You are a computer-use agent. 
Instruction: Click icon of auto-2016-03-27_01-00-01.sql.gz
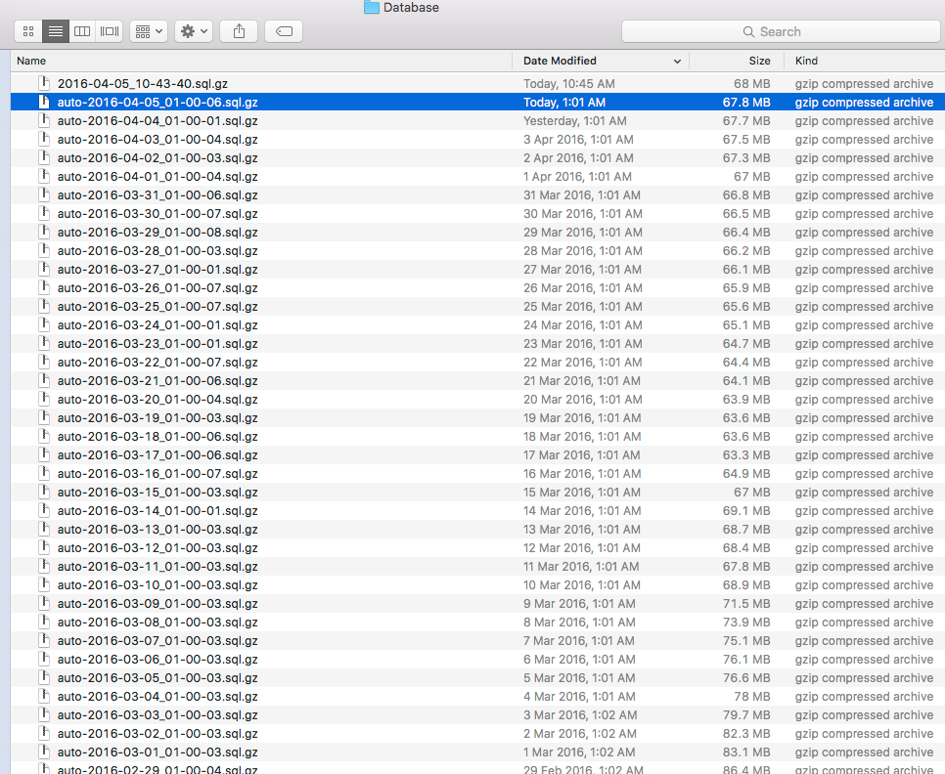coord(44,269)
